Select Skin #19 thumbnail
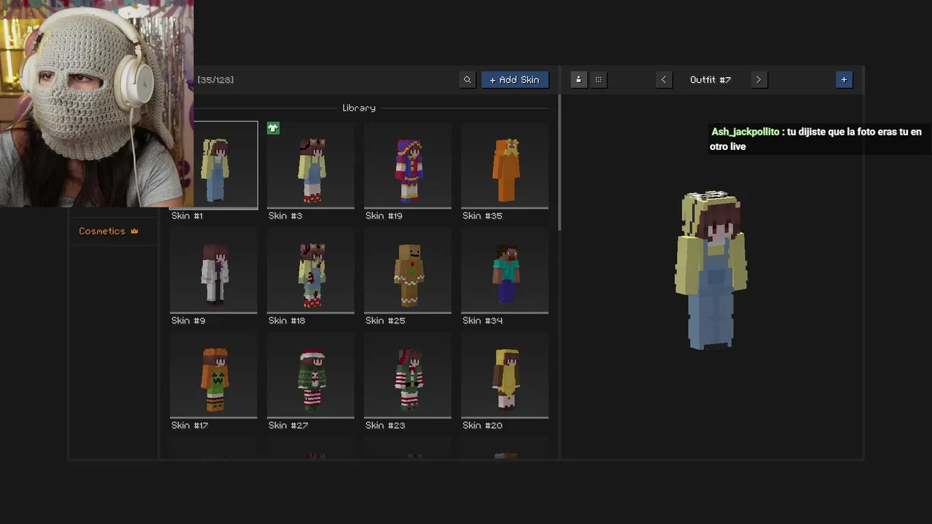 408,165
